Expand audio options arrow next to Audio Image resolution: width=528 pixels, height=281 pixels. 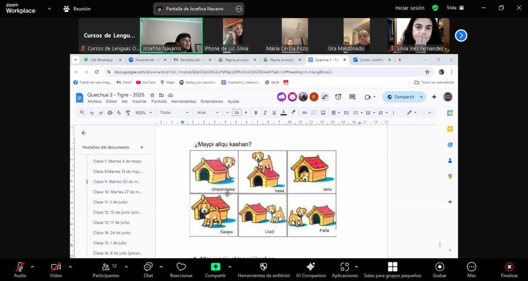(x=32, y=267)
